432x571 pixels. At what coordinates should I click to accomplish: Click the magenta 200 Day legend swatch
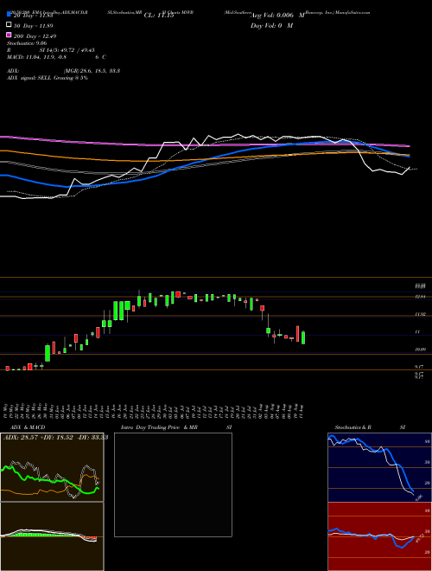click(x=9, y=35)
